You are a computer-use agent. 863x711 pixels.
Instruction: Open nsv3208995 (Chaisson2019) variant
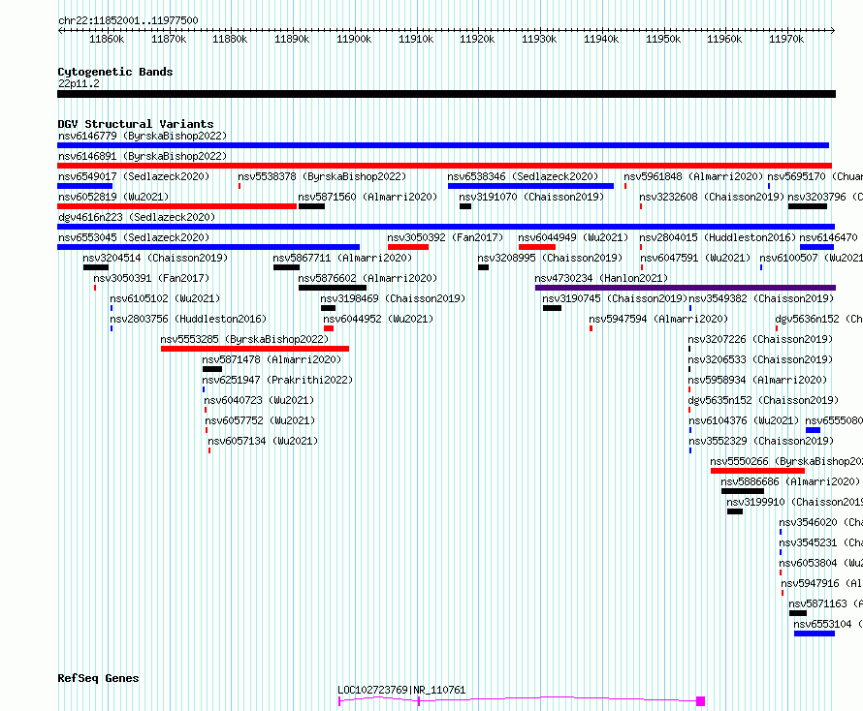pos(550,258)
